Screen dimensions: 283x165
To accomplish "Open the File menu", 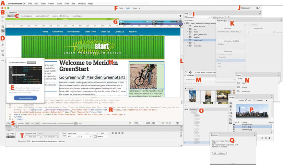I will tap(30, 3).
